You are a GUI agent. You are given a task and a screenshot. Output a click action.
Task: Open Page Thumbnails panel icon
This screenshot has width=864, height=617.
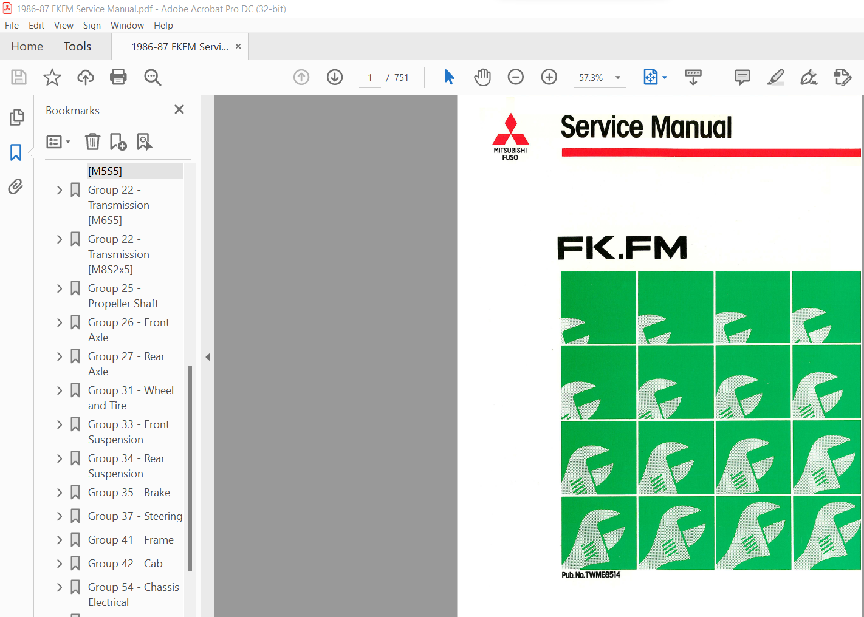(16, 117)
